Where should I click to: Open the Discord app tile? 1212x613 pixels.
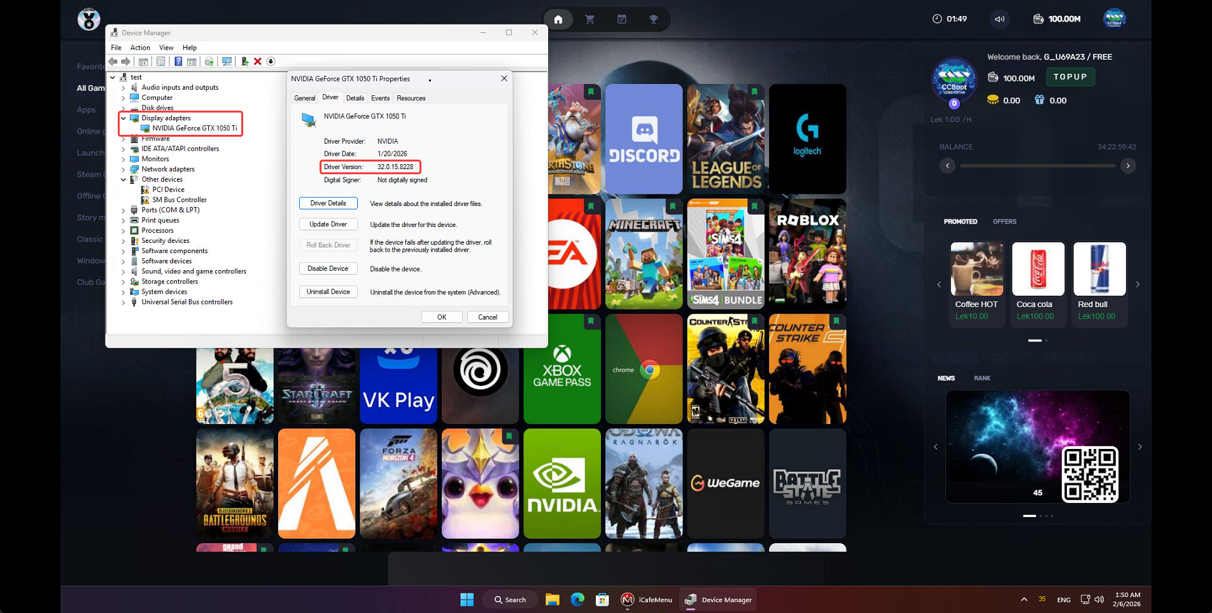644,139
